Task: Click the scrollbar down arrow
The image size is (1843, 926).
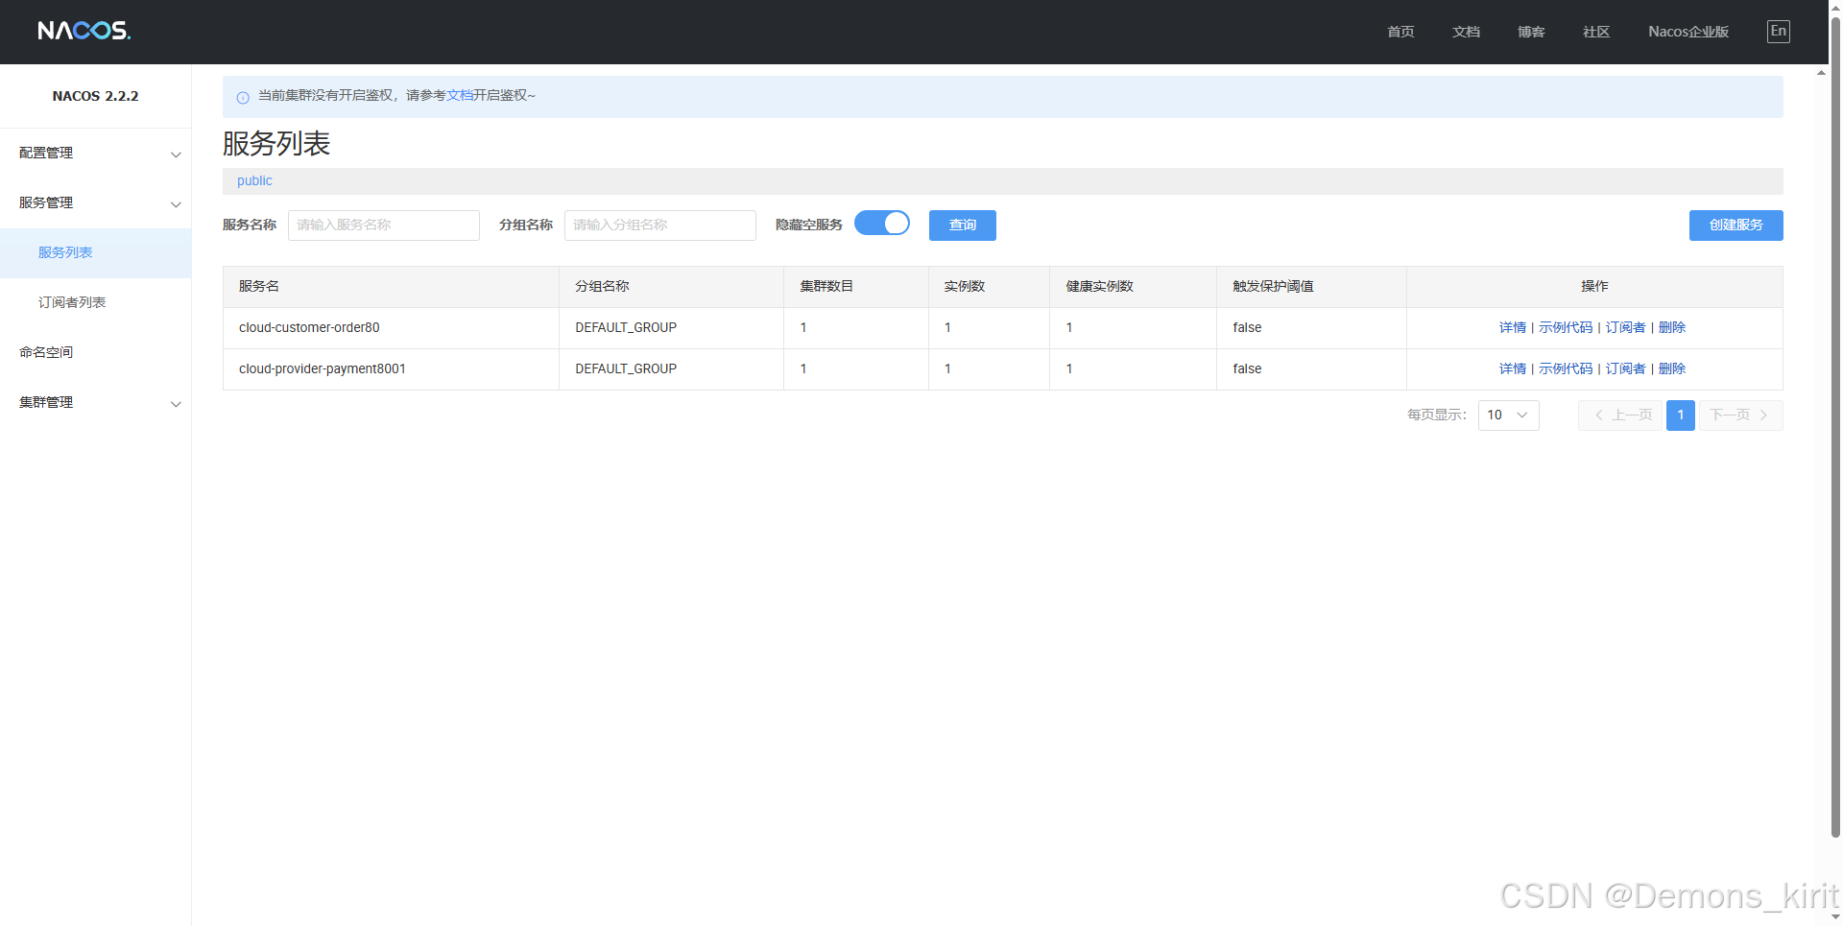Action: click(x=1835, y=917)
